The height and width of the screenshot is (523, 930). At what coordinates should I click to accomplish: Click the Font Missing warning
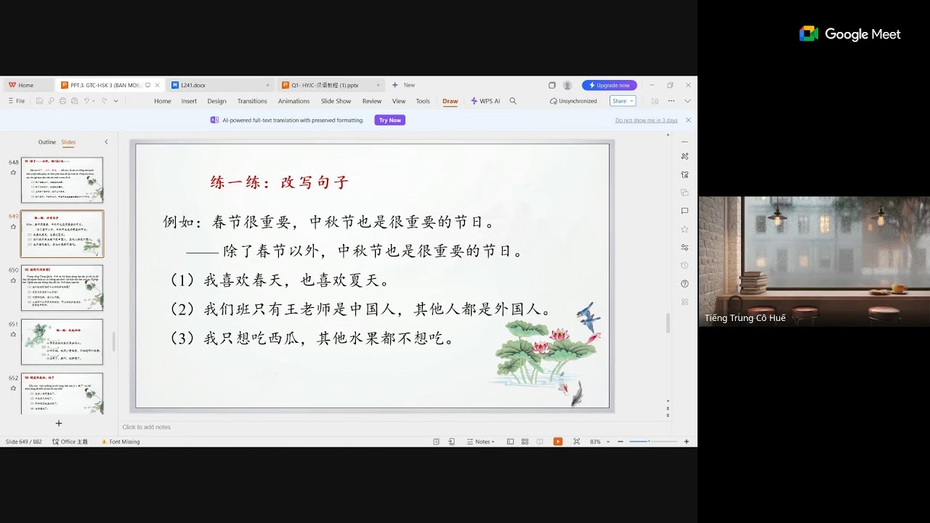tap(121, 442)
